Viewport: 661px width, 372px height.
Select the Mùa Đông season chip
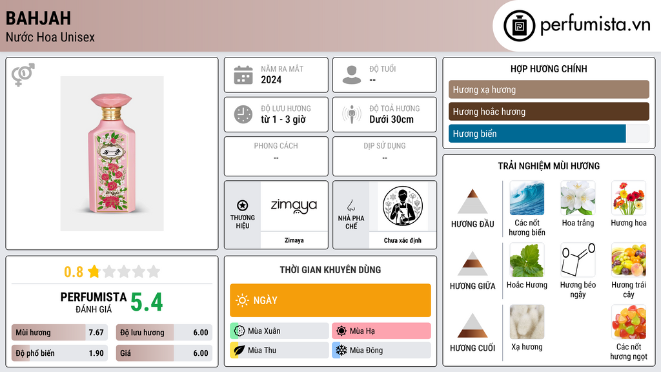coord(381,350)
